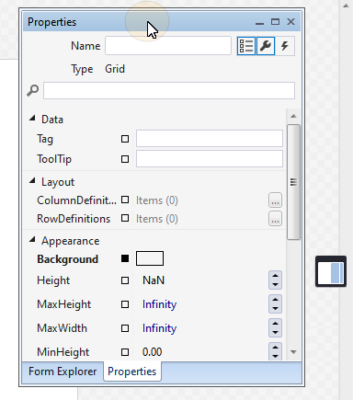Increase the Height value with the up spinner
The image size is (353, 400).
pos(275,276)
